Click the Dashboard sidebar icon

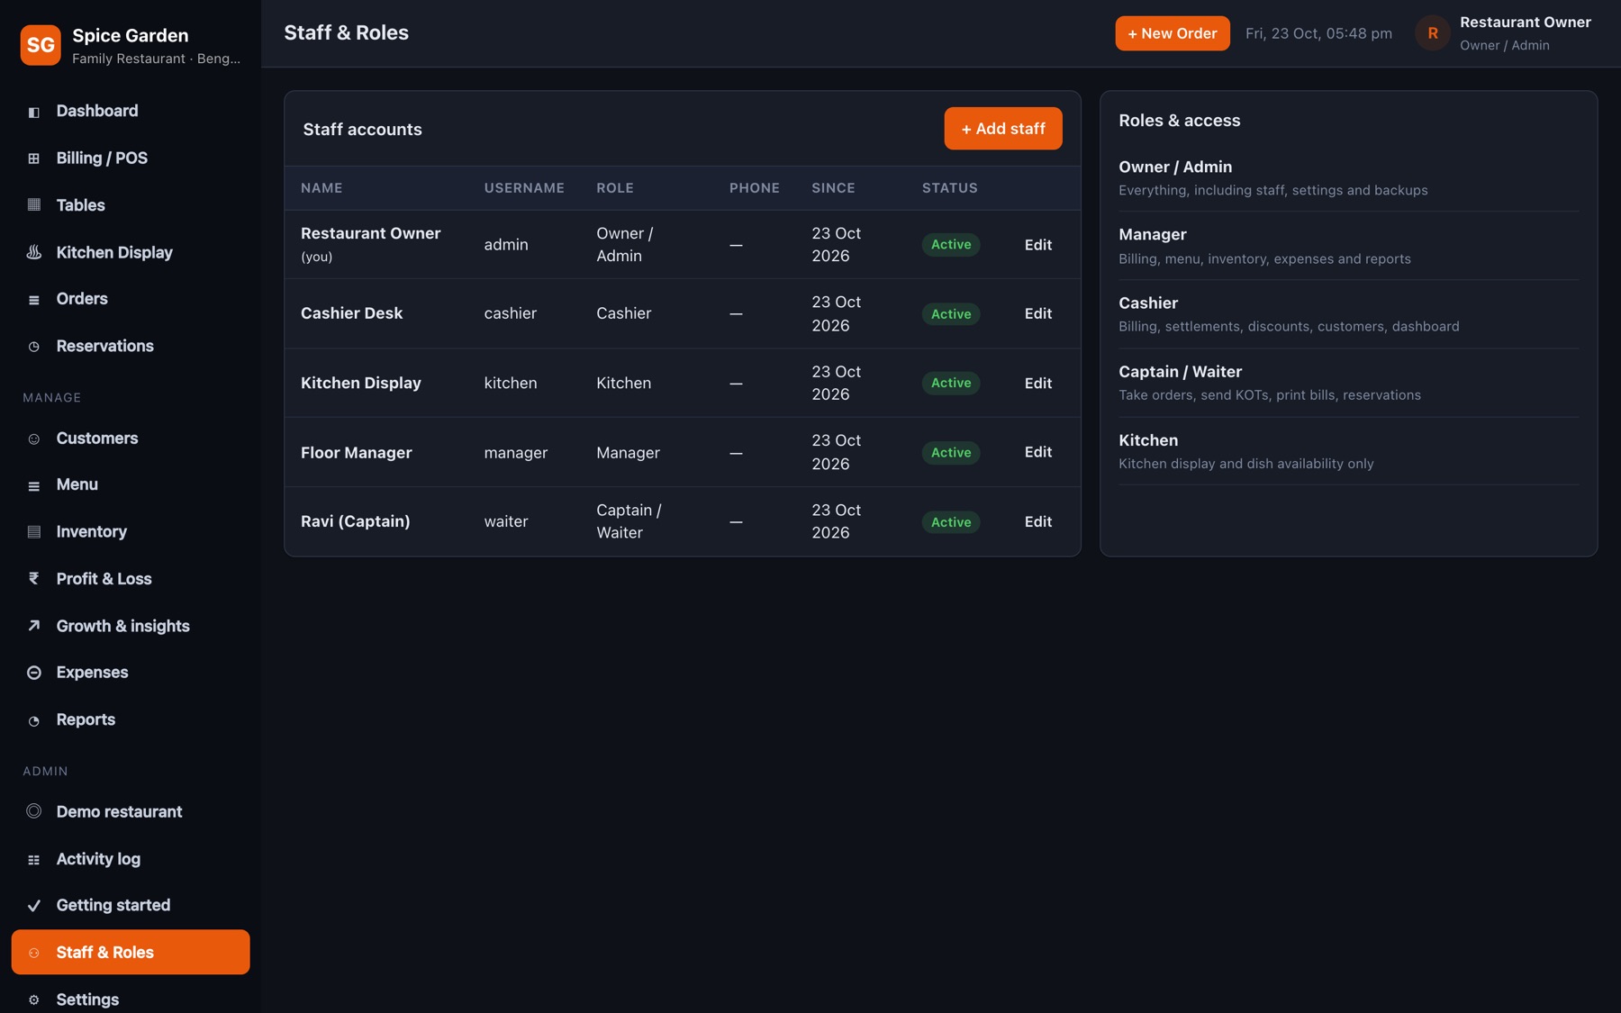click(34, 112)
